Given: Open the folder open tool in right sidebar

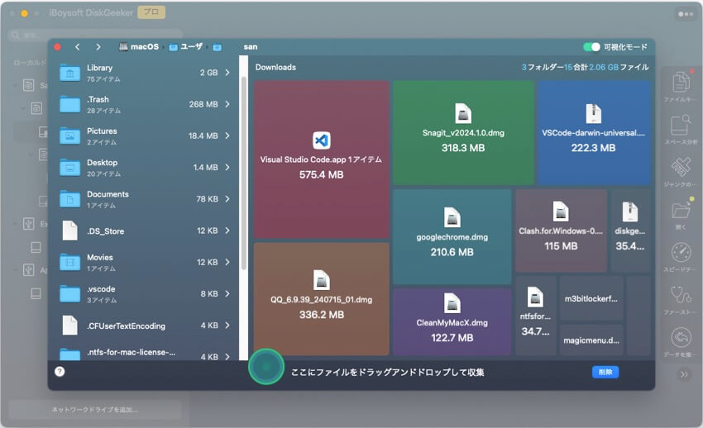Looking at the screenshot, I should pos(681,215).
